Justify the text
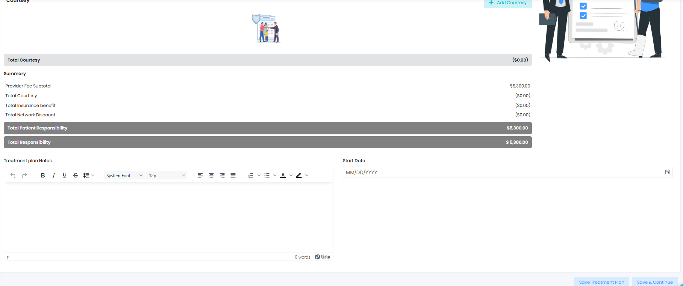Screen dimensions: 683x286 pos(233,175)
